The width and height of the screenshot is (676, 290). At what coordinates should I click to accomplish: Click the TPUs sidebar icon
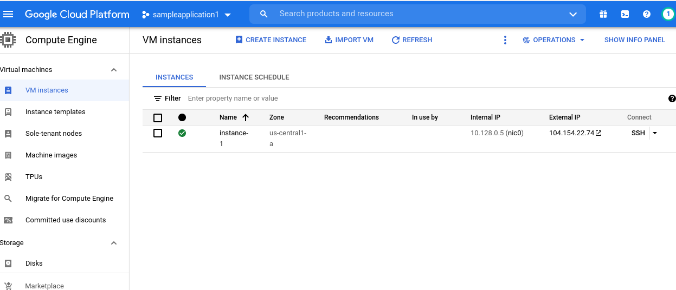[x=8, y=177]
